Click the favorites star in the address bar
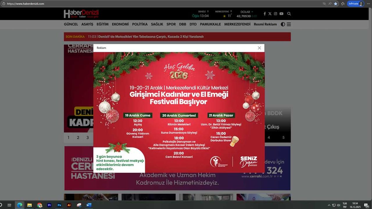372x209 pixels. [x=336, y=4]
